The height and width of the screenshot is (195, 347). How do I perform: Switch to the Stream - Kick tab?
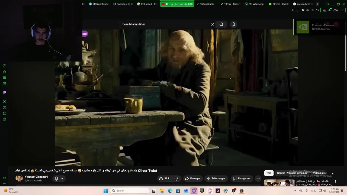point(279,4)
